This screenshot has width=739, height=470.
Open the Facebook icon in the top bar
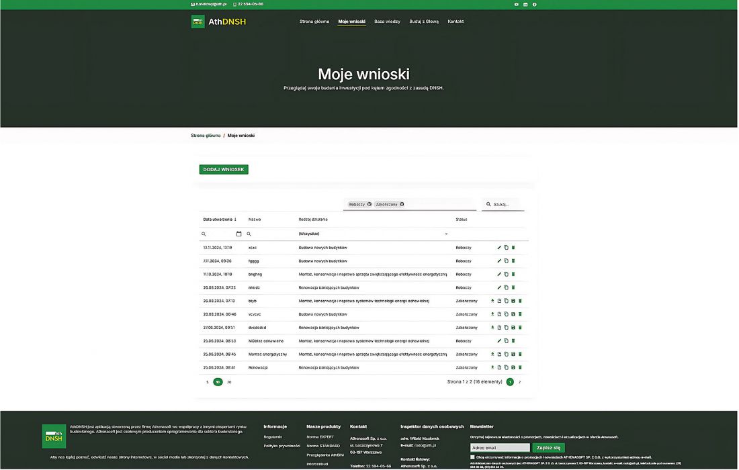click(535, 4)
